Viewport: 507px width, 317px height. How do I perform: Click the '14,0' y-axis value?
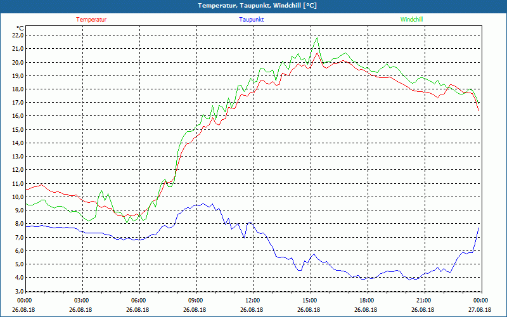(x=18, y=143)
